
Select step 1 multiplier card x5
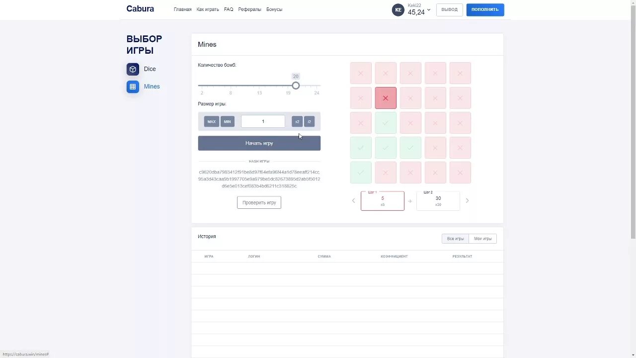coord(383,201)
